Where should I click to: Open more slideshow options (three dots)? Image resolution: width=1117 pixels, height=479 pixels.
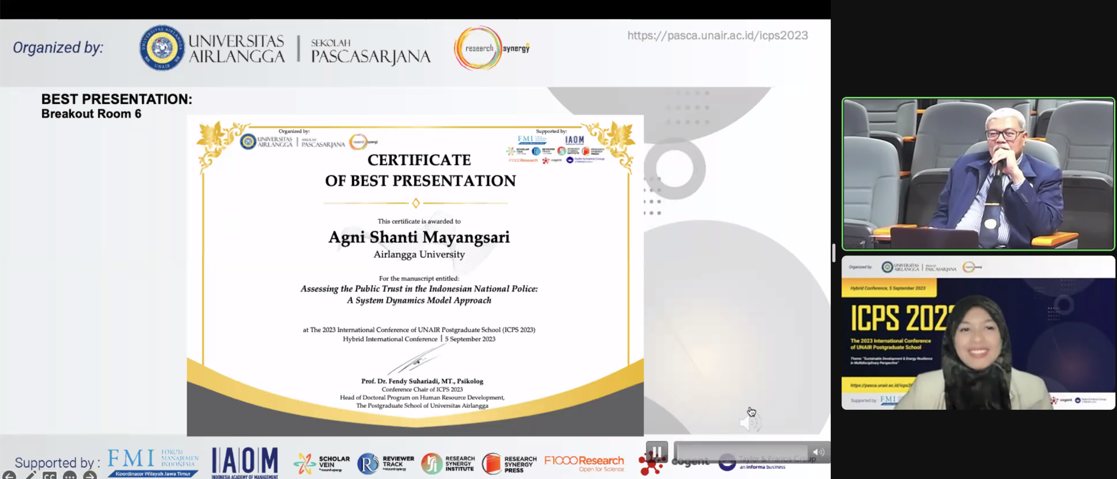coord(70,475)
